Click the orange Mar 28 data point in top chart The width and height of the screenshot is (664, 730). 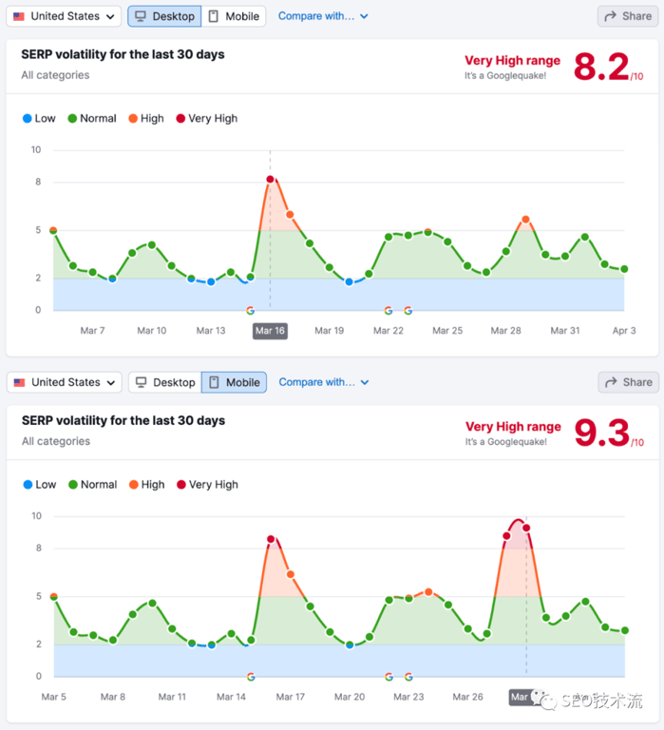(x=525, y=220)
